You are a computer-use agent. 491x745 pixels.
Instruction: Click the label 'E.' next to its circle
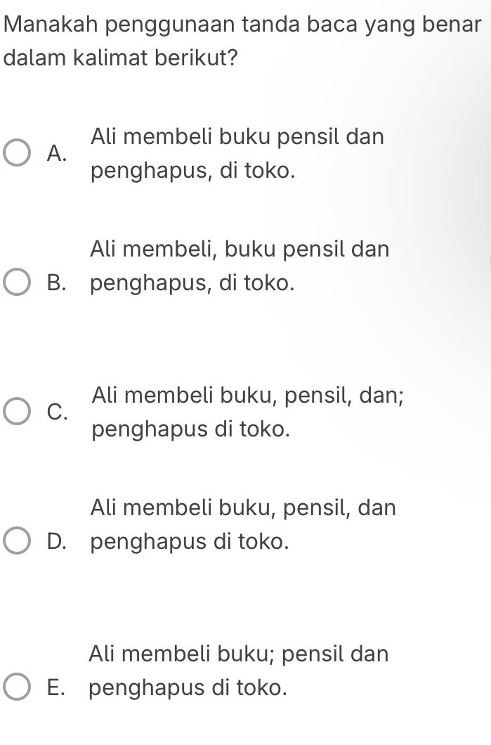tap(56, 685)
